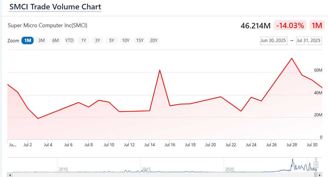Click the 20M y-axis label

coord(318,115)
